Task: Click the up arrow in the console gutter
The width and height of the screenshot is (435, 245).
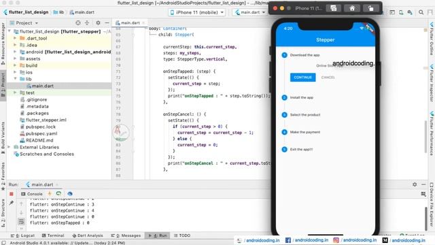Action: coord(21,204)
